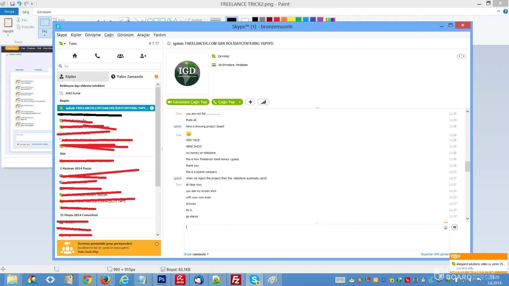Image resolution: width=509 pixels, height=286 pixels.
Task: Switch to Paint's Görünüm ribbon tab
Action: coord(44,12)
